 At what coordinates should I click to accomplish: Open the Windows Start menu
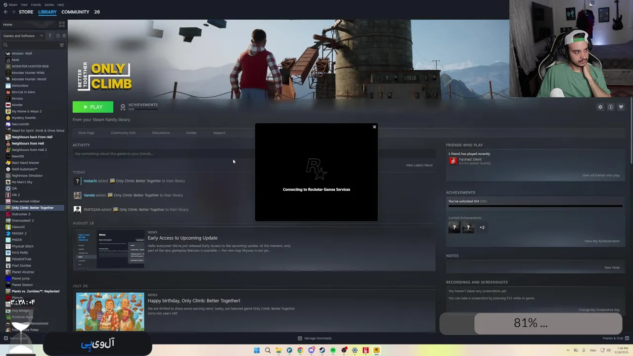click(257, 351)
